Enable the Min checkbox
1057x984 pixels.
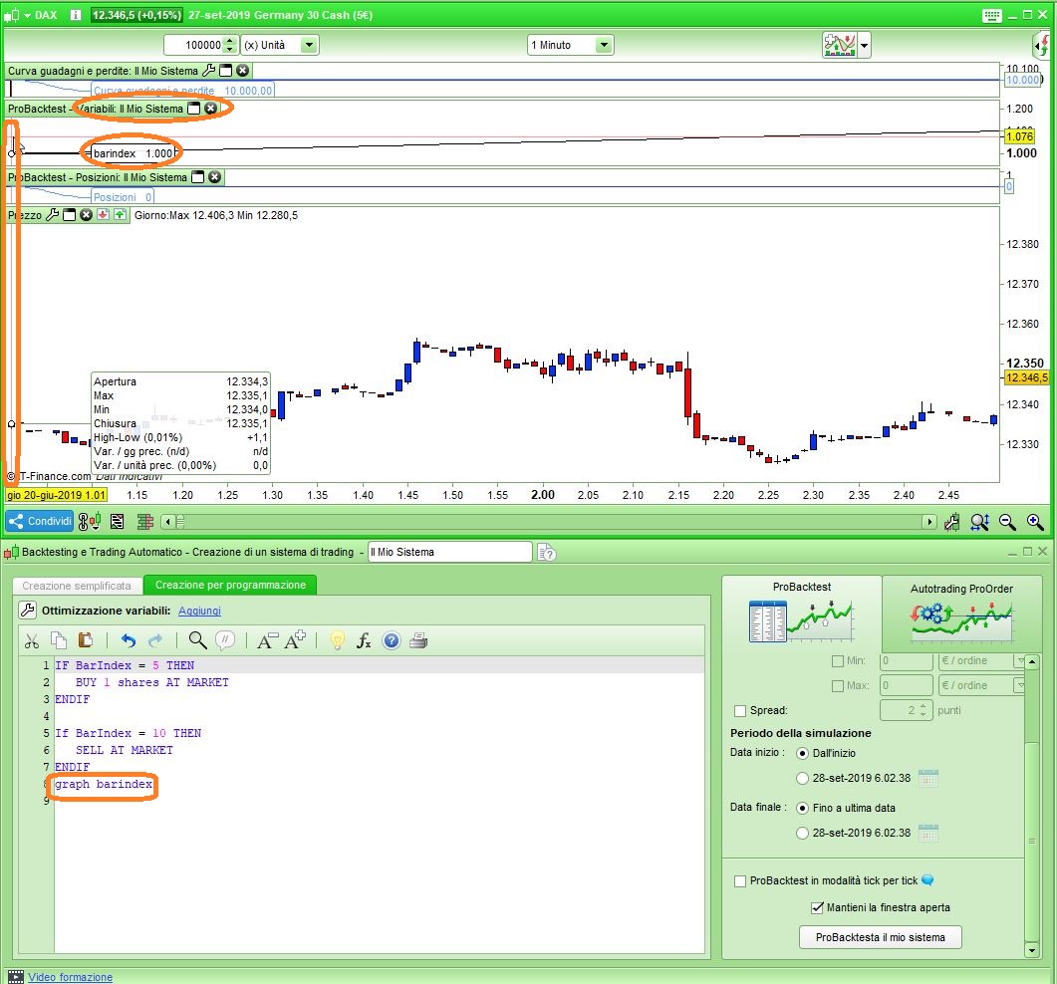(838, 661)
